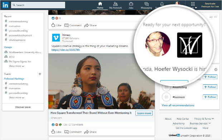The width and height of the screenshot is (222, 140).
Task: Open the Advertising footer link
Action: tap(179, 123)
